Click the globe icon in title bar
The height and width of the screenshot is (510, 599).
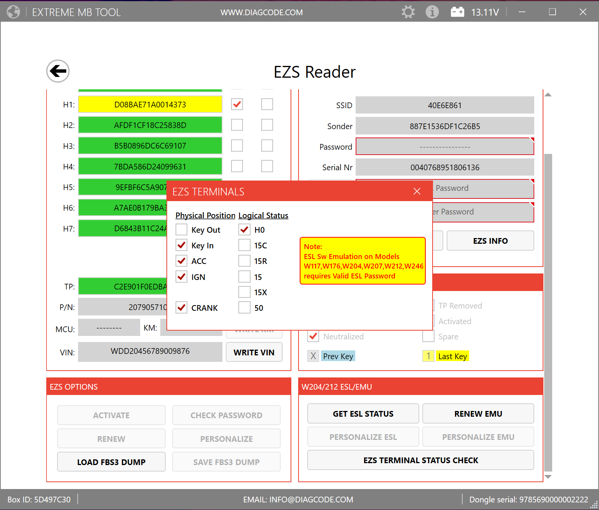(13, 12)
